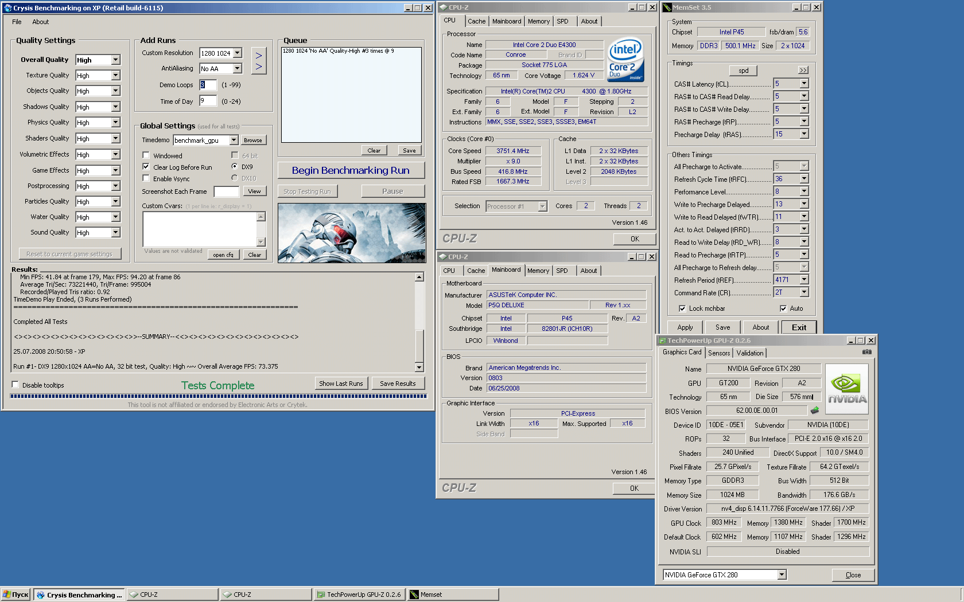Click Close in GPU-Z

pyautogui.click(x=853, y=575)
